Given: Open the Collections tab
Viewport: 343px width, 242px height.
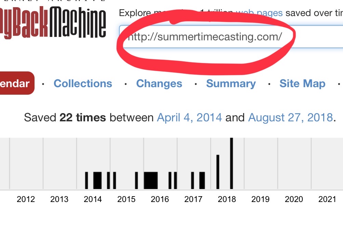Looking at the screenshot, I should coord(83,84).
